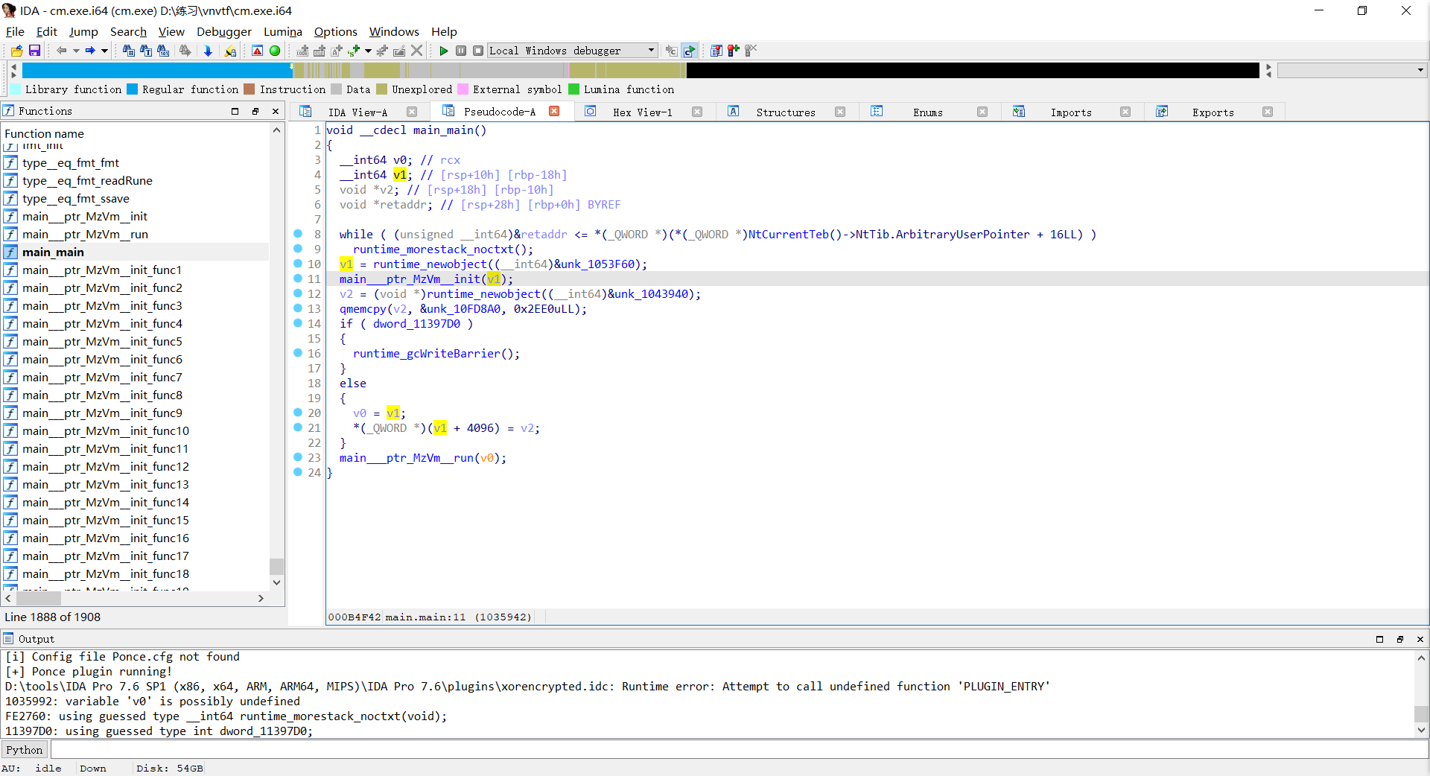This screenshot has width=1430, height=776.
Task: Click the terminate process stop button
Action: [478, 51]
